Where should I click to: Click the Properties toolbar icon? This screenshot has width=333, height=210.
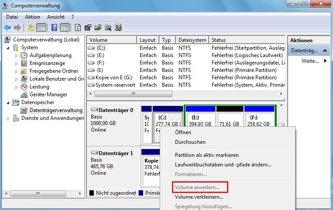point(88,27)
